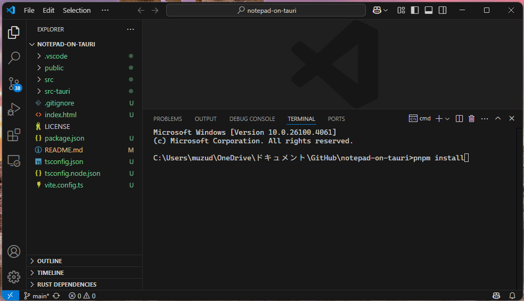Screen dimensions: 524x301
Task: Close the terminal panel with X
Action: (512, 118)
